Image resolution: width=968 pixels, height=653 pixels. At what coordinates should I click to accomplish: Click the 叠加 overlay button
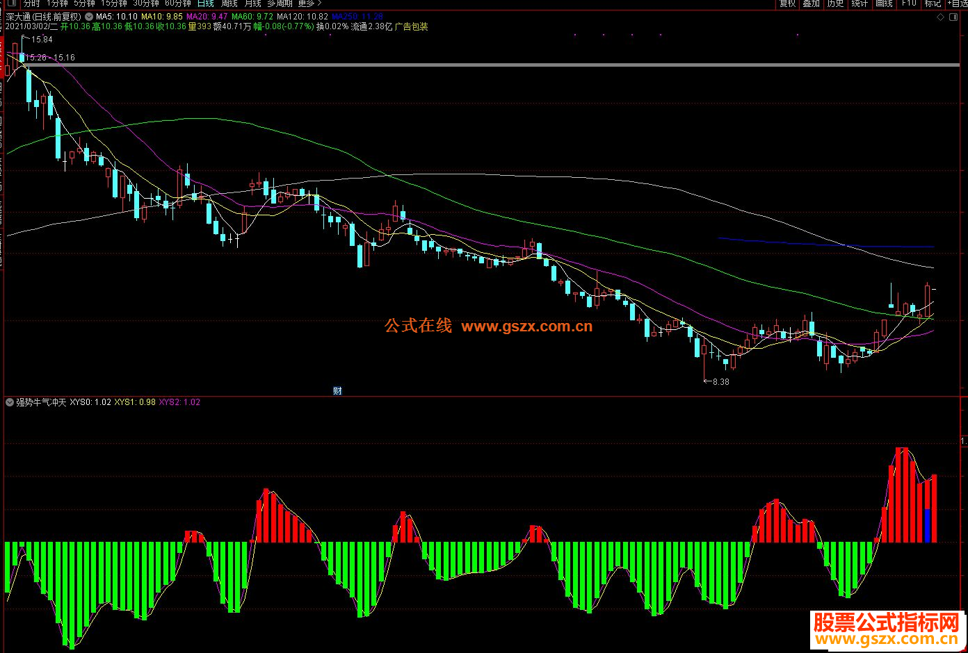click(x=811, y=3)
